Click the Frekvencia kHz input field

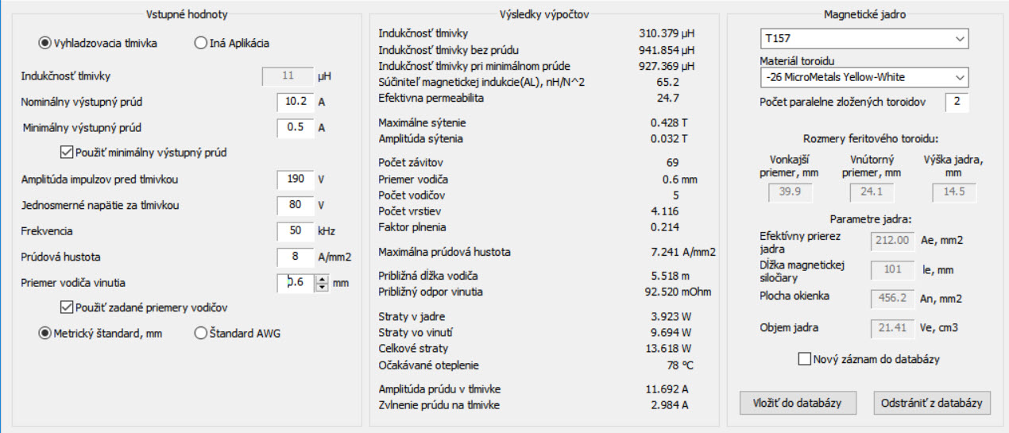pyautogui.click(x=296, y=231)
